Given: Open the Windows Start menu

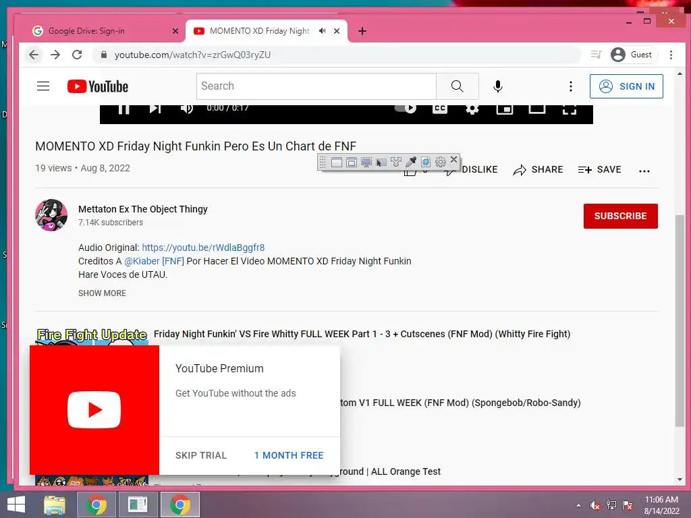Looking at the screenshot, I should tap(16, 505).
